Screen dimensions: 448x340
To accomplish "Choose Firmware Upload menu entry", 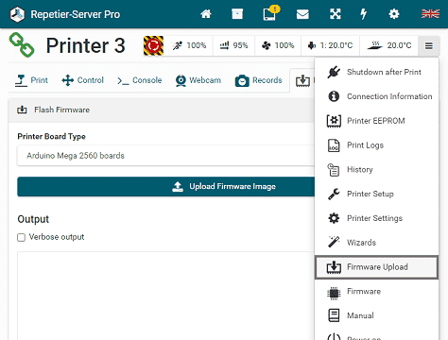I will (x=377, y=267).
